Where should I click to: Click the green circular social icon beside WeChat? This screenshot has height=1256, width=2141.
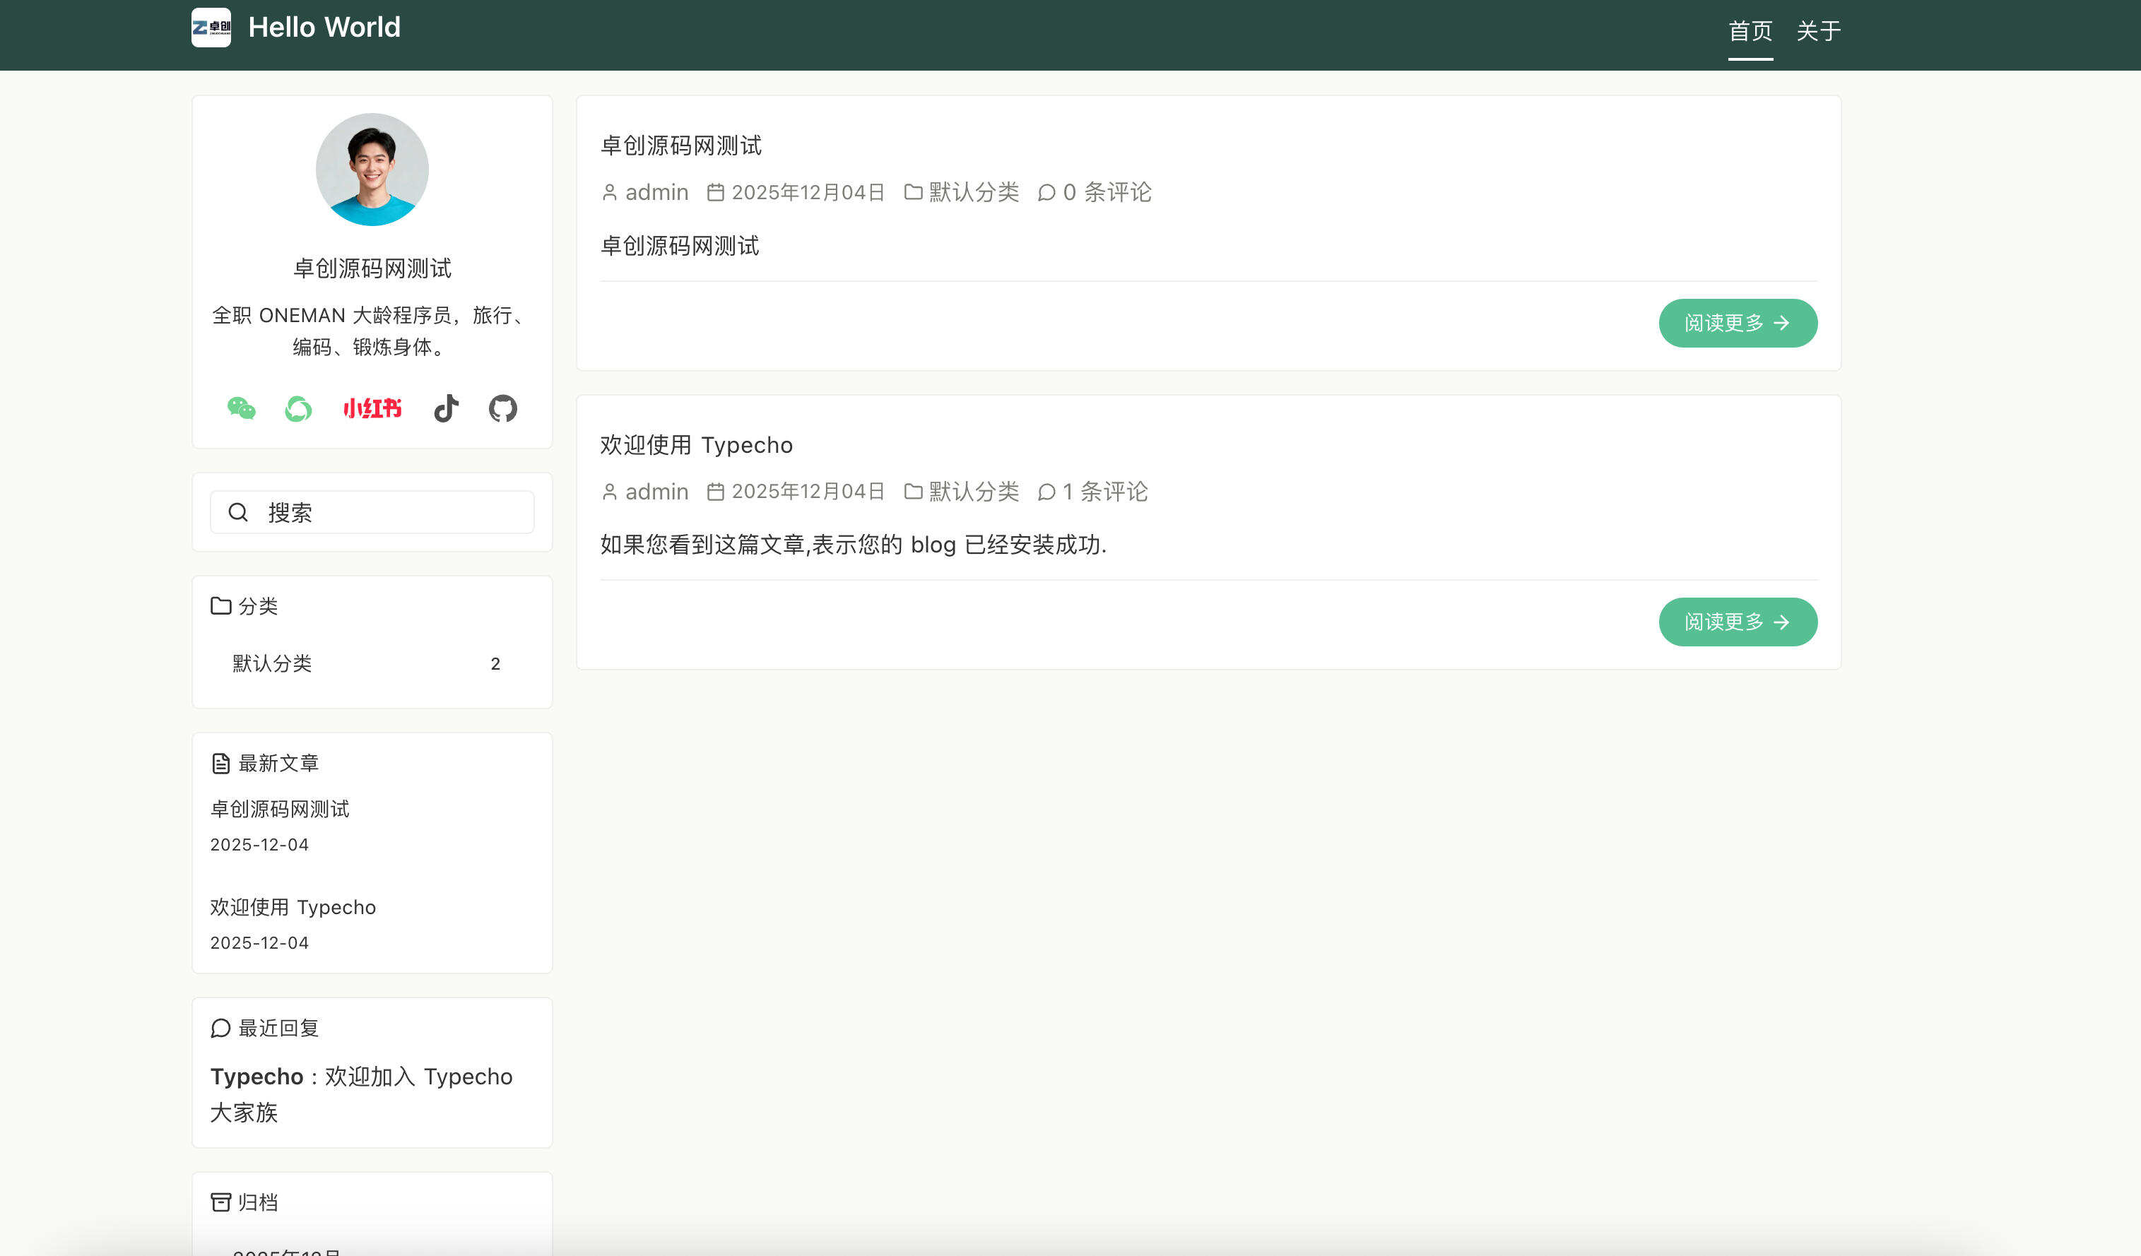tap(298, 408)
